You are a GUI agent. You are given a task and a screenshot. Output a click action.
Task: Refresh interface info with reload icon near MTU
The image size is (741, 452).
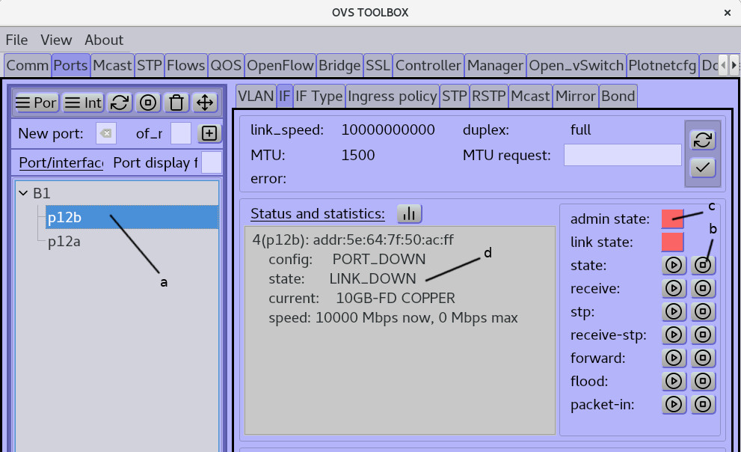(x=703, y=140)
